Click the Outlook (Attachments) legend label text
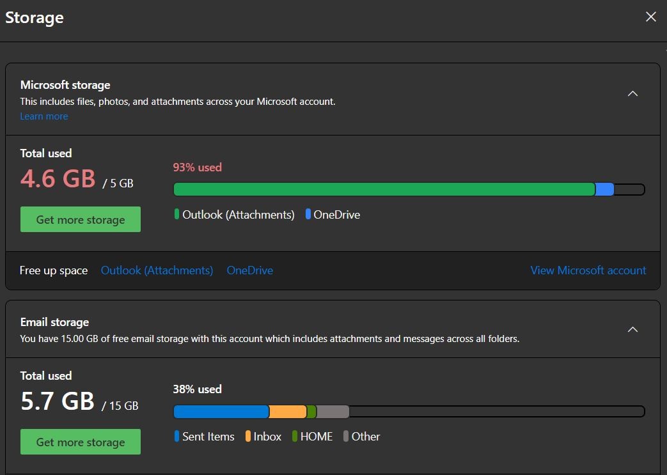This screenshot has height=475, width=667. pos(238,215)
